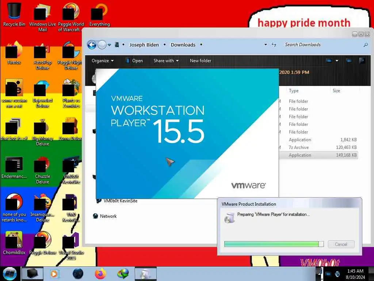Open the Recycle Bin desktop icon

14,14
